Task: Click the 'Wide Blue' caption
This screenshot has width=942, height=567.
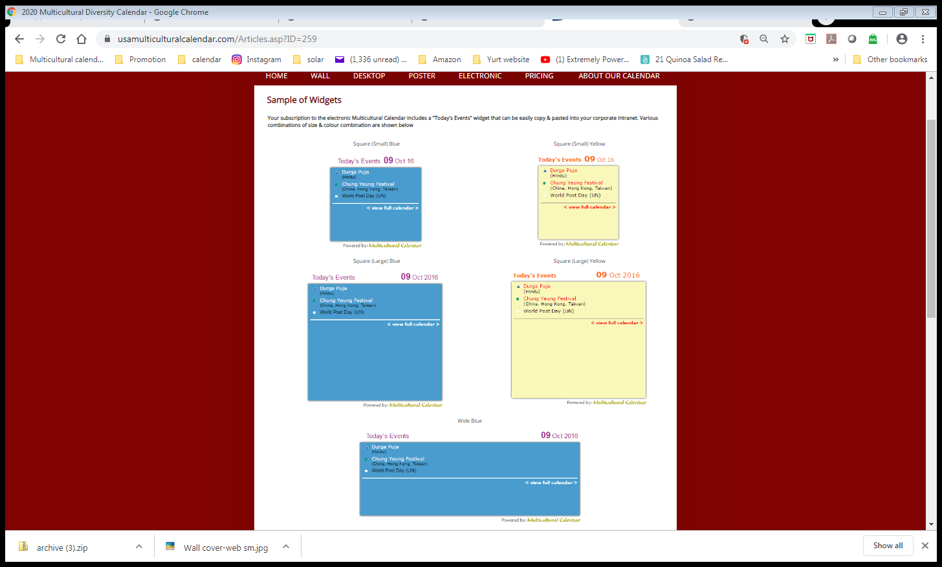Action: [470, 421]
